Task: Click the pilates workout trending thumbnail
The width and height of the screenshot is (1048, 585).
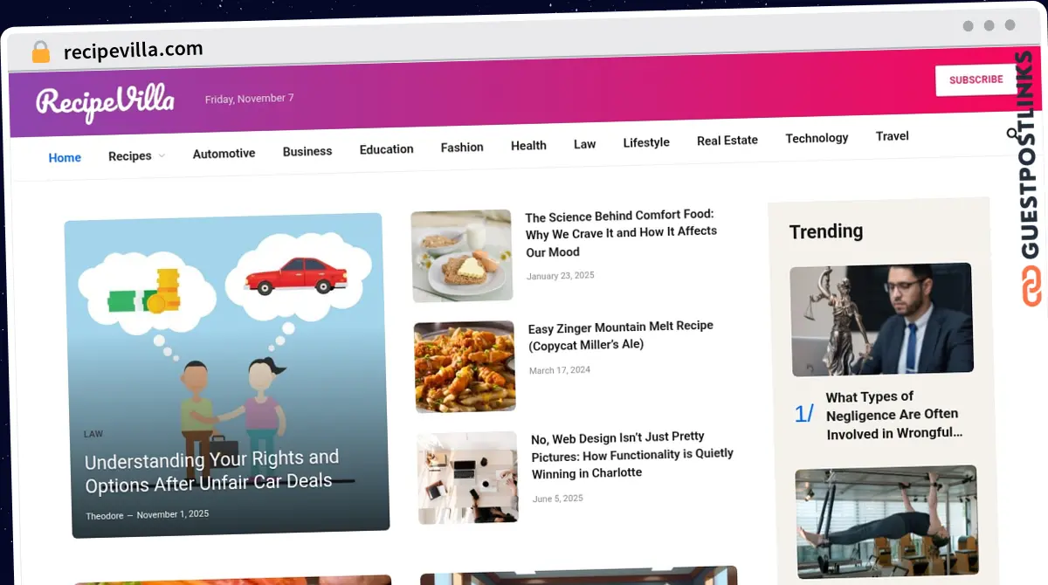Action: point(887,522)
